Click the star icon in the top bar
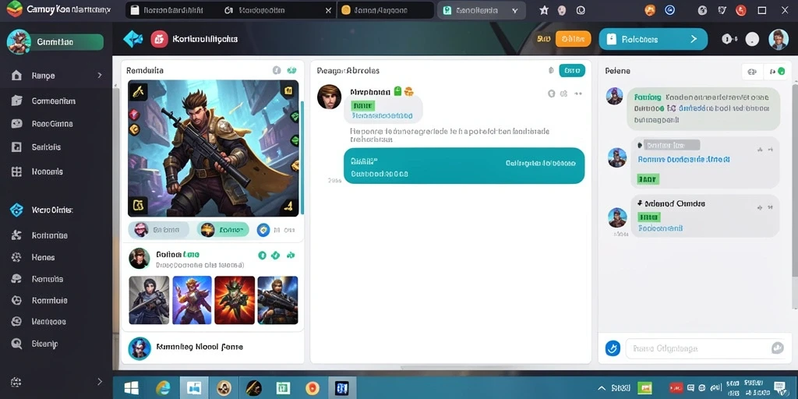Image resolution: width=798 pixels, height=399 pixels. point(544,10)
